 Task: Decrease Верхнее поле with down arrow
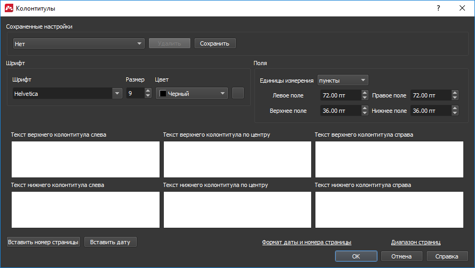click(x=365, y=113)
